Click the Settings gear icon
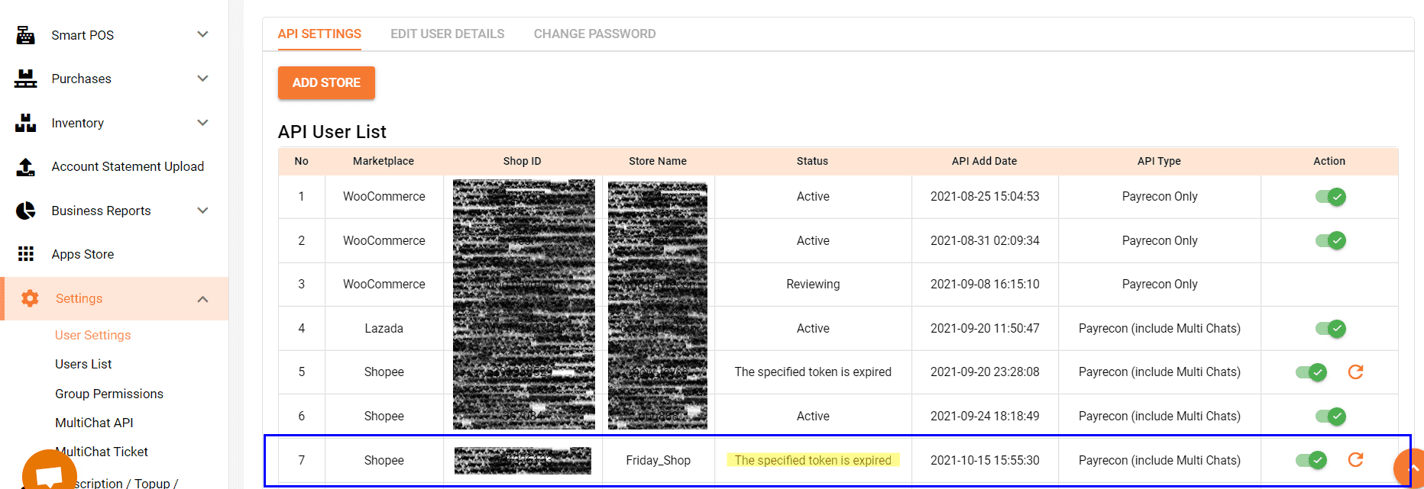The width and height of the screenshot is (1424, 489). tap(30, 298)
